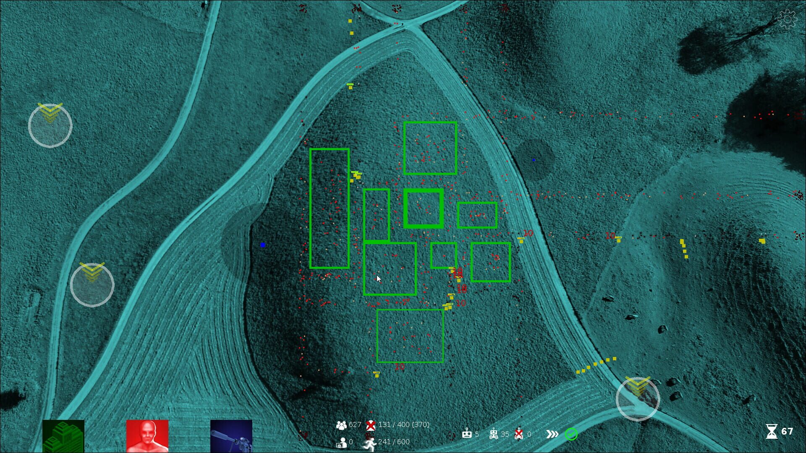Click the running person icon beside 241/600
806x453 pixels.
[x=369, y=443]
